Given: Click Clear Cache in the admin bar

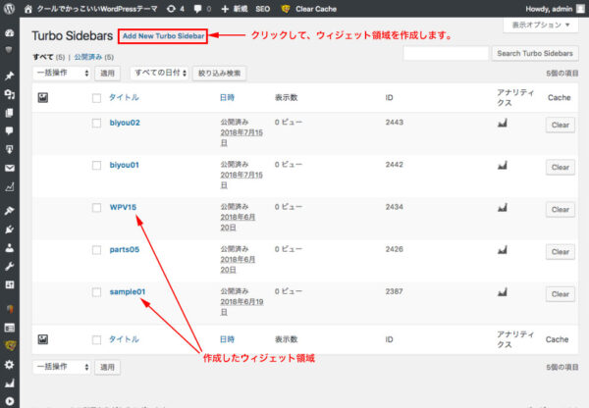Looking at the screenshot, I should (x=316, y=9).
